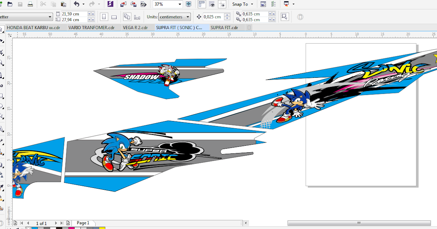Click the Save floppy disk icon

(x=20, y=4)
